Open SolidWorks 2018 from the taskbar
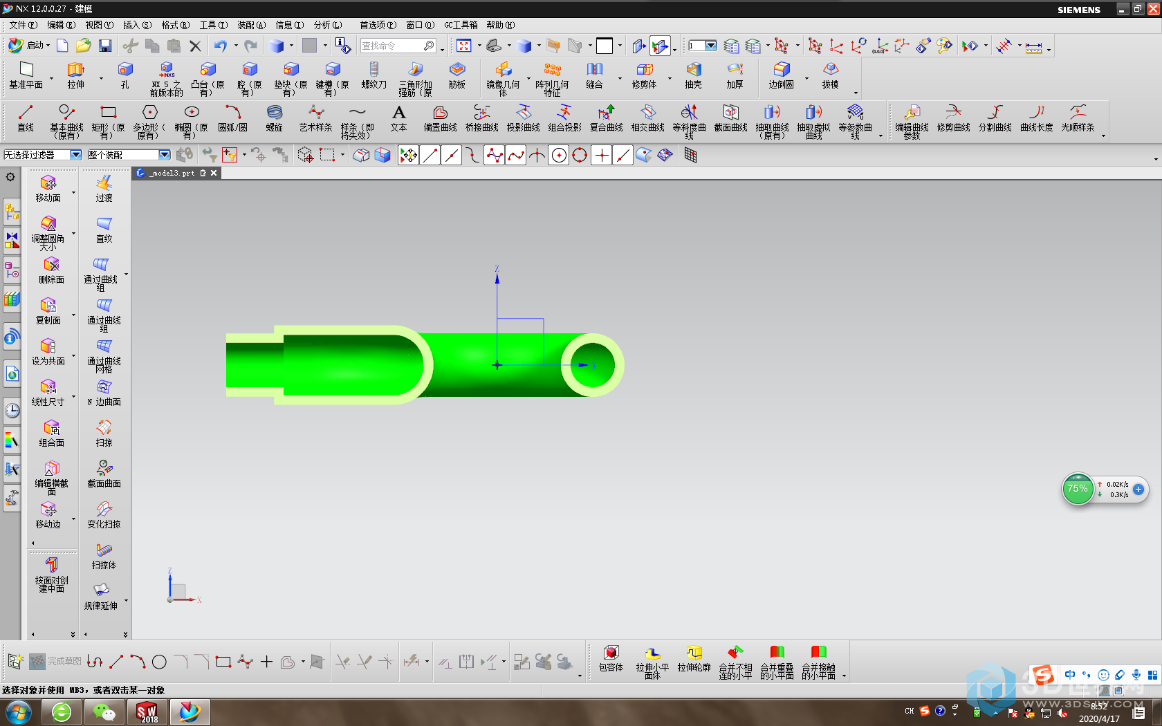The image size is (1162, 726). click(147, 712)
